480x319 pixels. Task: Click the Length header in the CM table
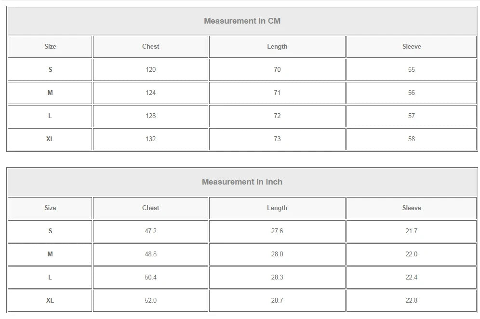(x=277, y=47)
